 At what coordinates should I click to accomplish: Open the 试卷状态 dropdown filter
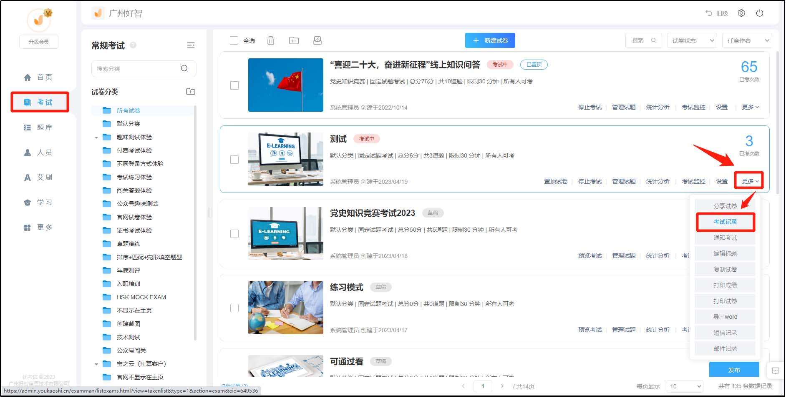coord(691,40)
